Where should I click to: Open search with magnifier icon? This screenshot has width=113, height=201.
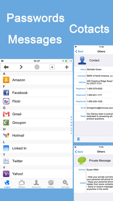coord(37,67)
